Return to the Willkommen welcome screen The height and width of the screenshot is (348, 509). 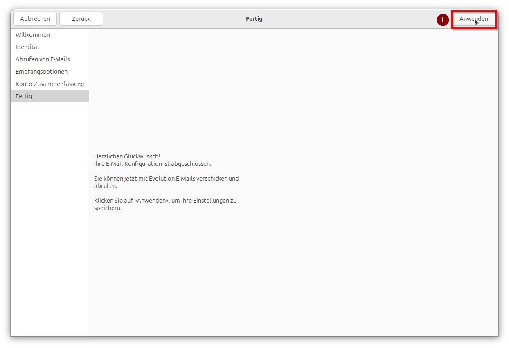(32, 34)
